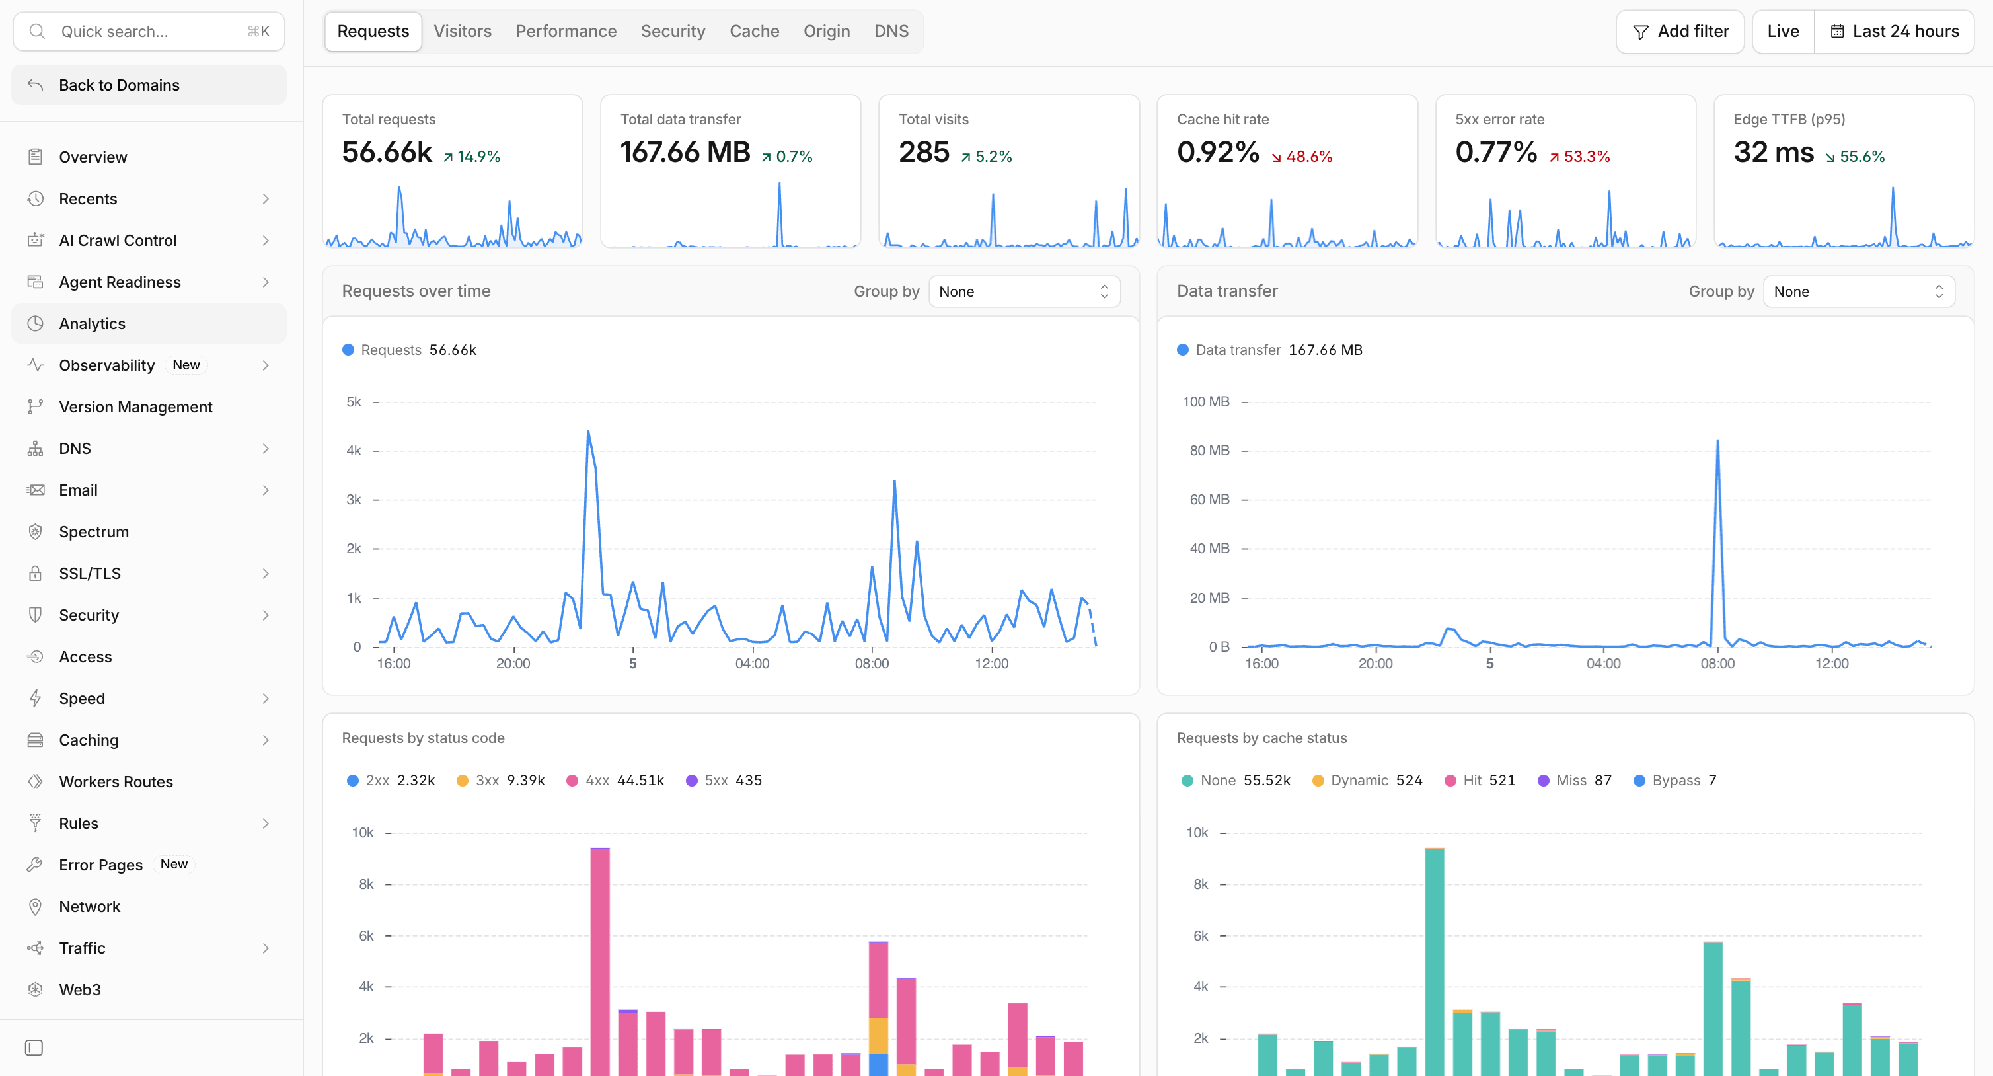The image size is (1993, 1076).
Task: Toggle the 4xx status code series
Action: coord(615,781)
